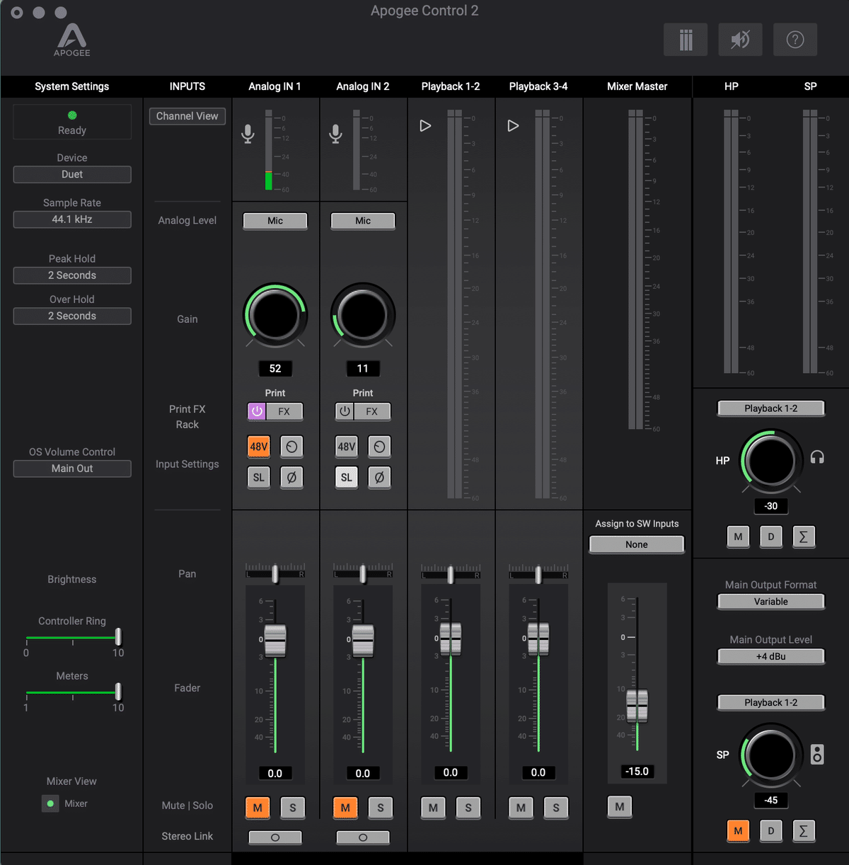The height and width of the screenshot is (865, 849).
Task: Click the Playback 3-4 play triangle icon
Action: point(513,125)
